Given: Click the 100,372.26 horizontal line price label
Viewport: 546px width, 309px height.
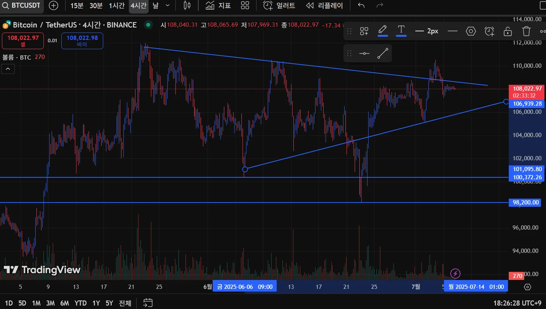Looking at the screenshot, I should [x=527, y=177].
